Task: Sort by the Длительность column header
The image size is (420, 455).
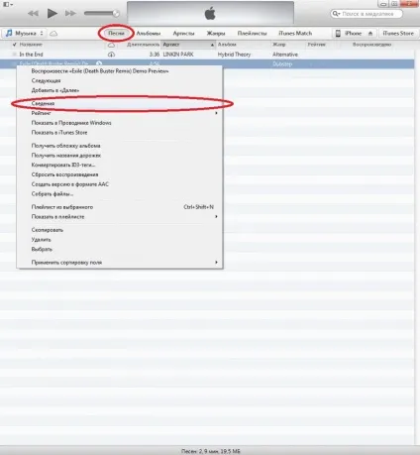Action: tap(143, 45)
